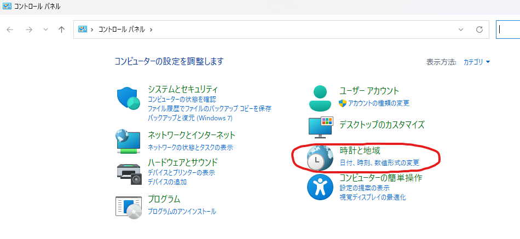
Task: Click the ユーザー アカウント person icon
Action: (321, 98)
